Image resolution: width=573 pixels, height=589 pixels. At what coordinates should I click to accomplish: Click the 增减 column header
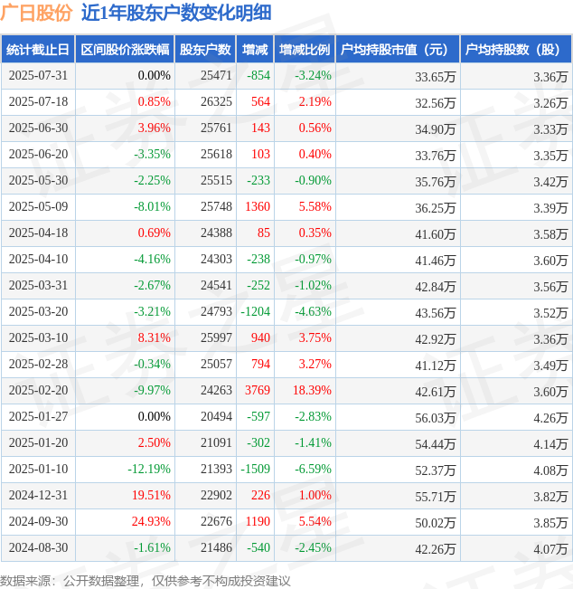[255, 50]
